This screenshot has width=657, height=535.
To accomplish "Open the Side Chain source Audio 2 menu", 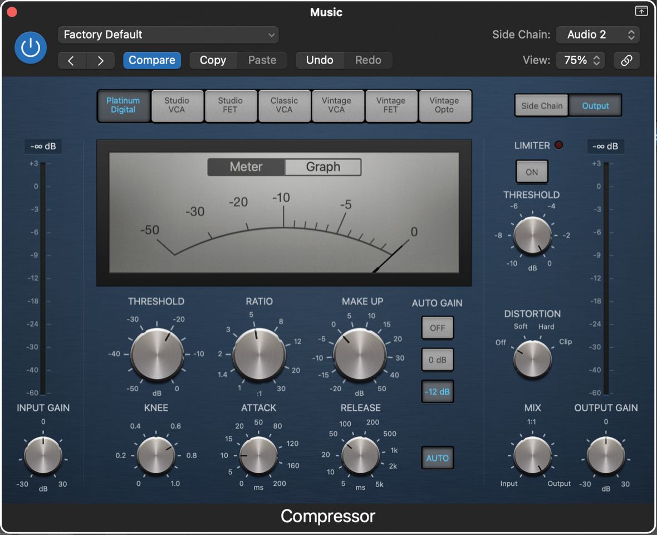I will (597, 35).
